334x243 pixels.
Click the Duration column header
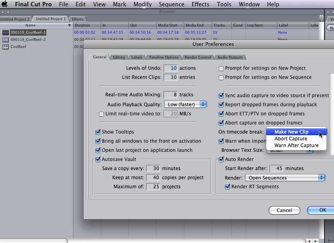(87, 25)
